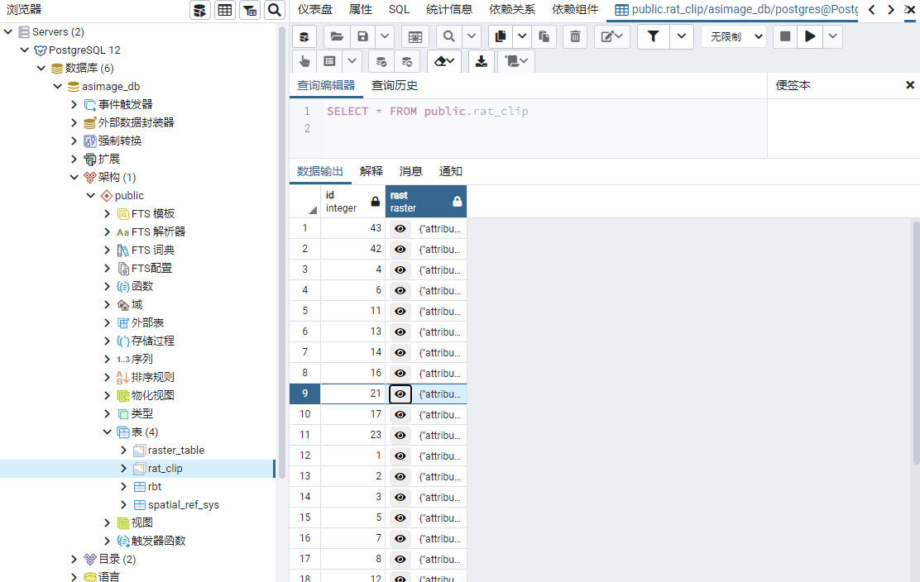The height and width of the screenshot is (582, 920).
Task: Click the Open File folder icon
Action: (336, 36)
